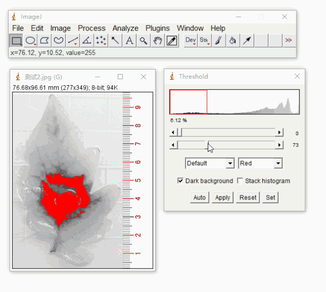The height and width of the screenshot is (292, 326).
Task: Open the Window menu
Action: tap(190, 28)
